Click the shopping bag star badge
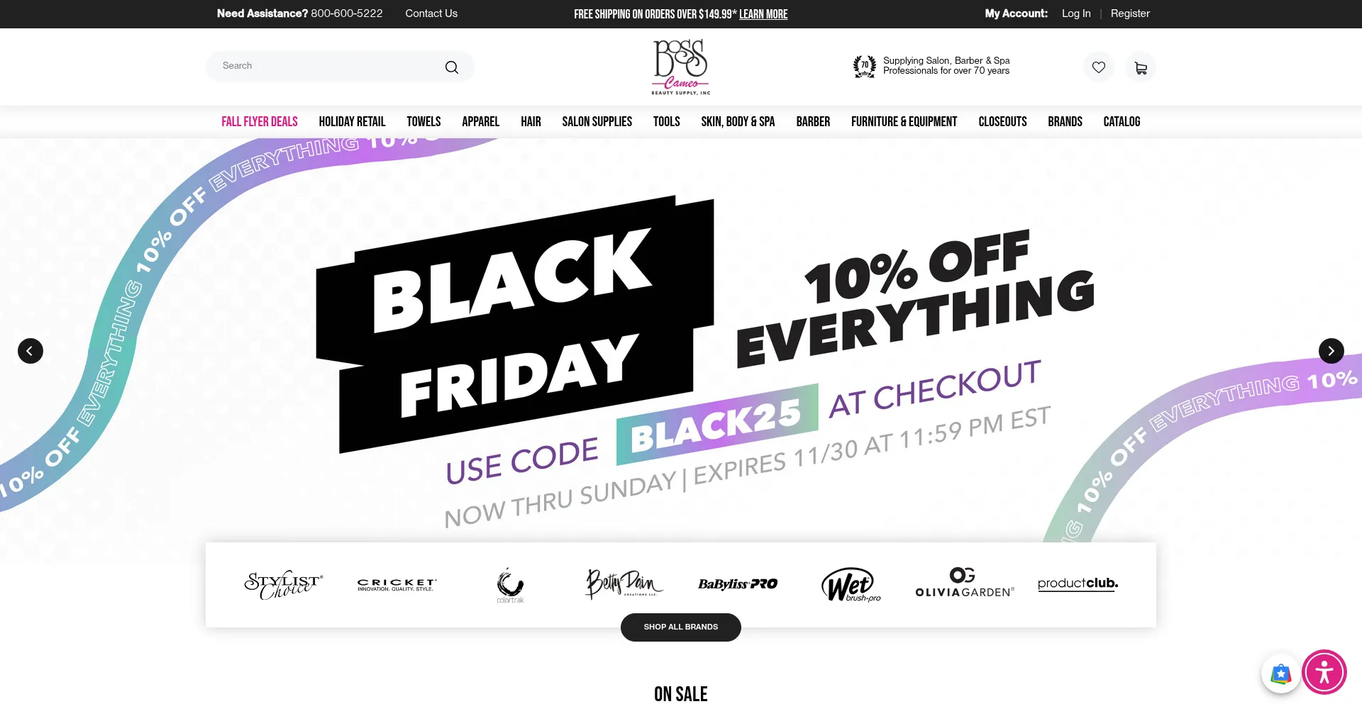Viewport: 1362px width, 704px height. coord(1280,674)
